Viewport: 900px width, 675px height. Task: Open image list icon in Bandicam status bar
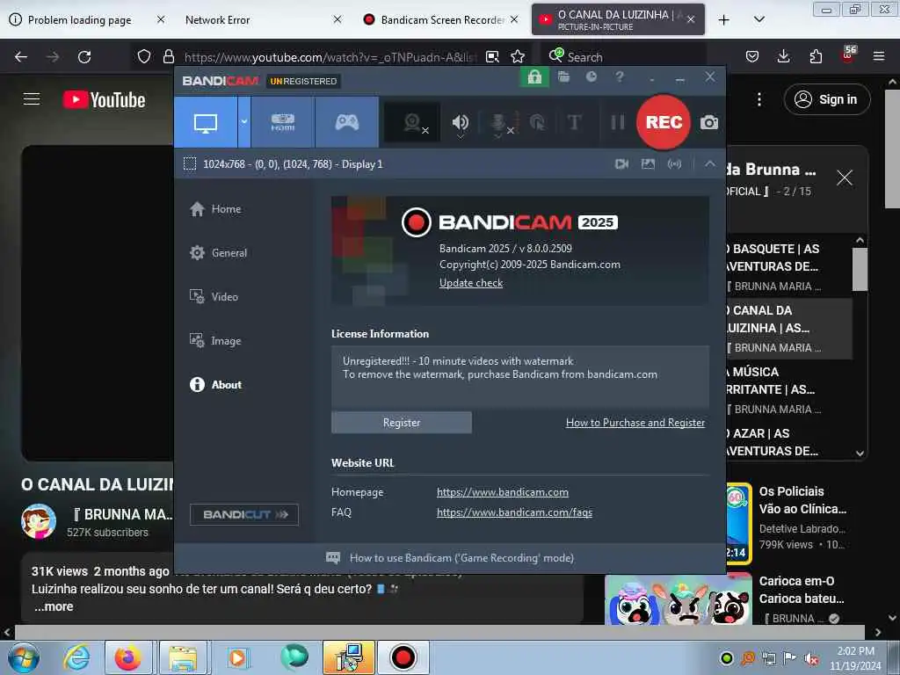point(648,164)
